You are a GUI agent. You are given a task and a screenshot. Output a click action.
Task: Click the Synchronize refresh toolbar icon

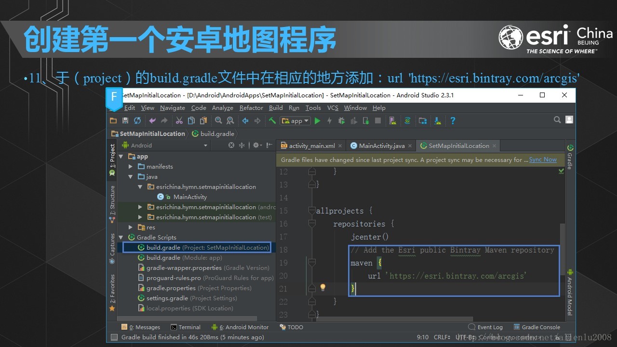click(x=137, y=120)
